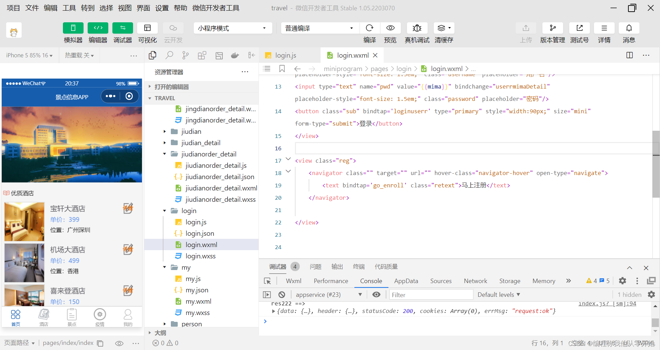Open the 小程序模式 mode dropdown
Viewport: 660px width, 350px height.
click(x=233, y=28)
